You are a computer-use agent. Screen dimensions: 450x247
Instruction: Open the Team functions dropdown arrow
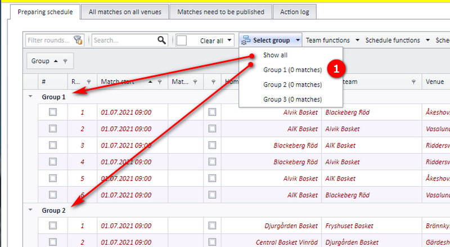tap(357, 40)
